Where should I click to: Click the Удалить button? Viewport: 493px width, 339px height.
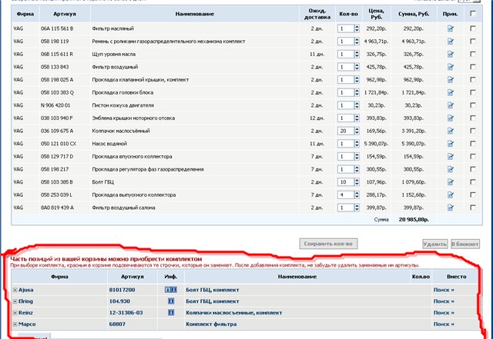pos(434,244)
